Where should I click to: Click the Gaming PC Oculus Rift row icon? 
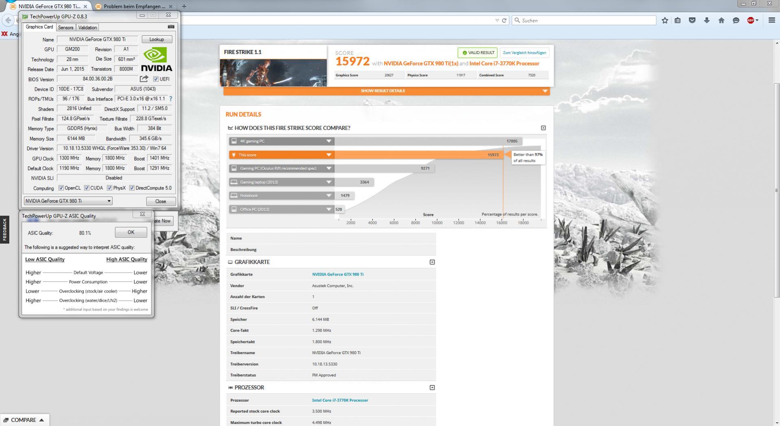234,168
